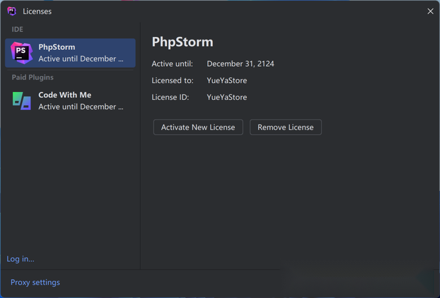The height and width of the screenshot is (298, 440).
Task: Click the Code With Me plugin icon
Action: [x=21, y=100]
